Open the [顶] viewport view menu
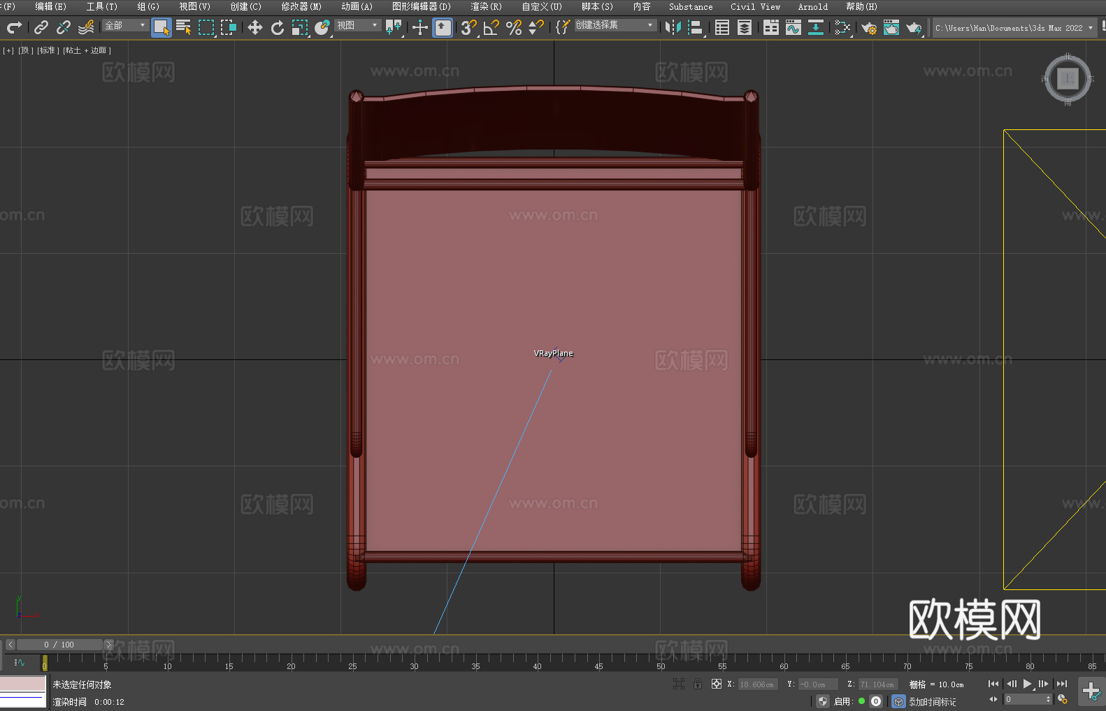 coord(26,50)
